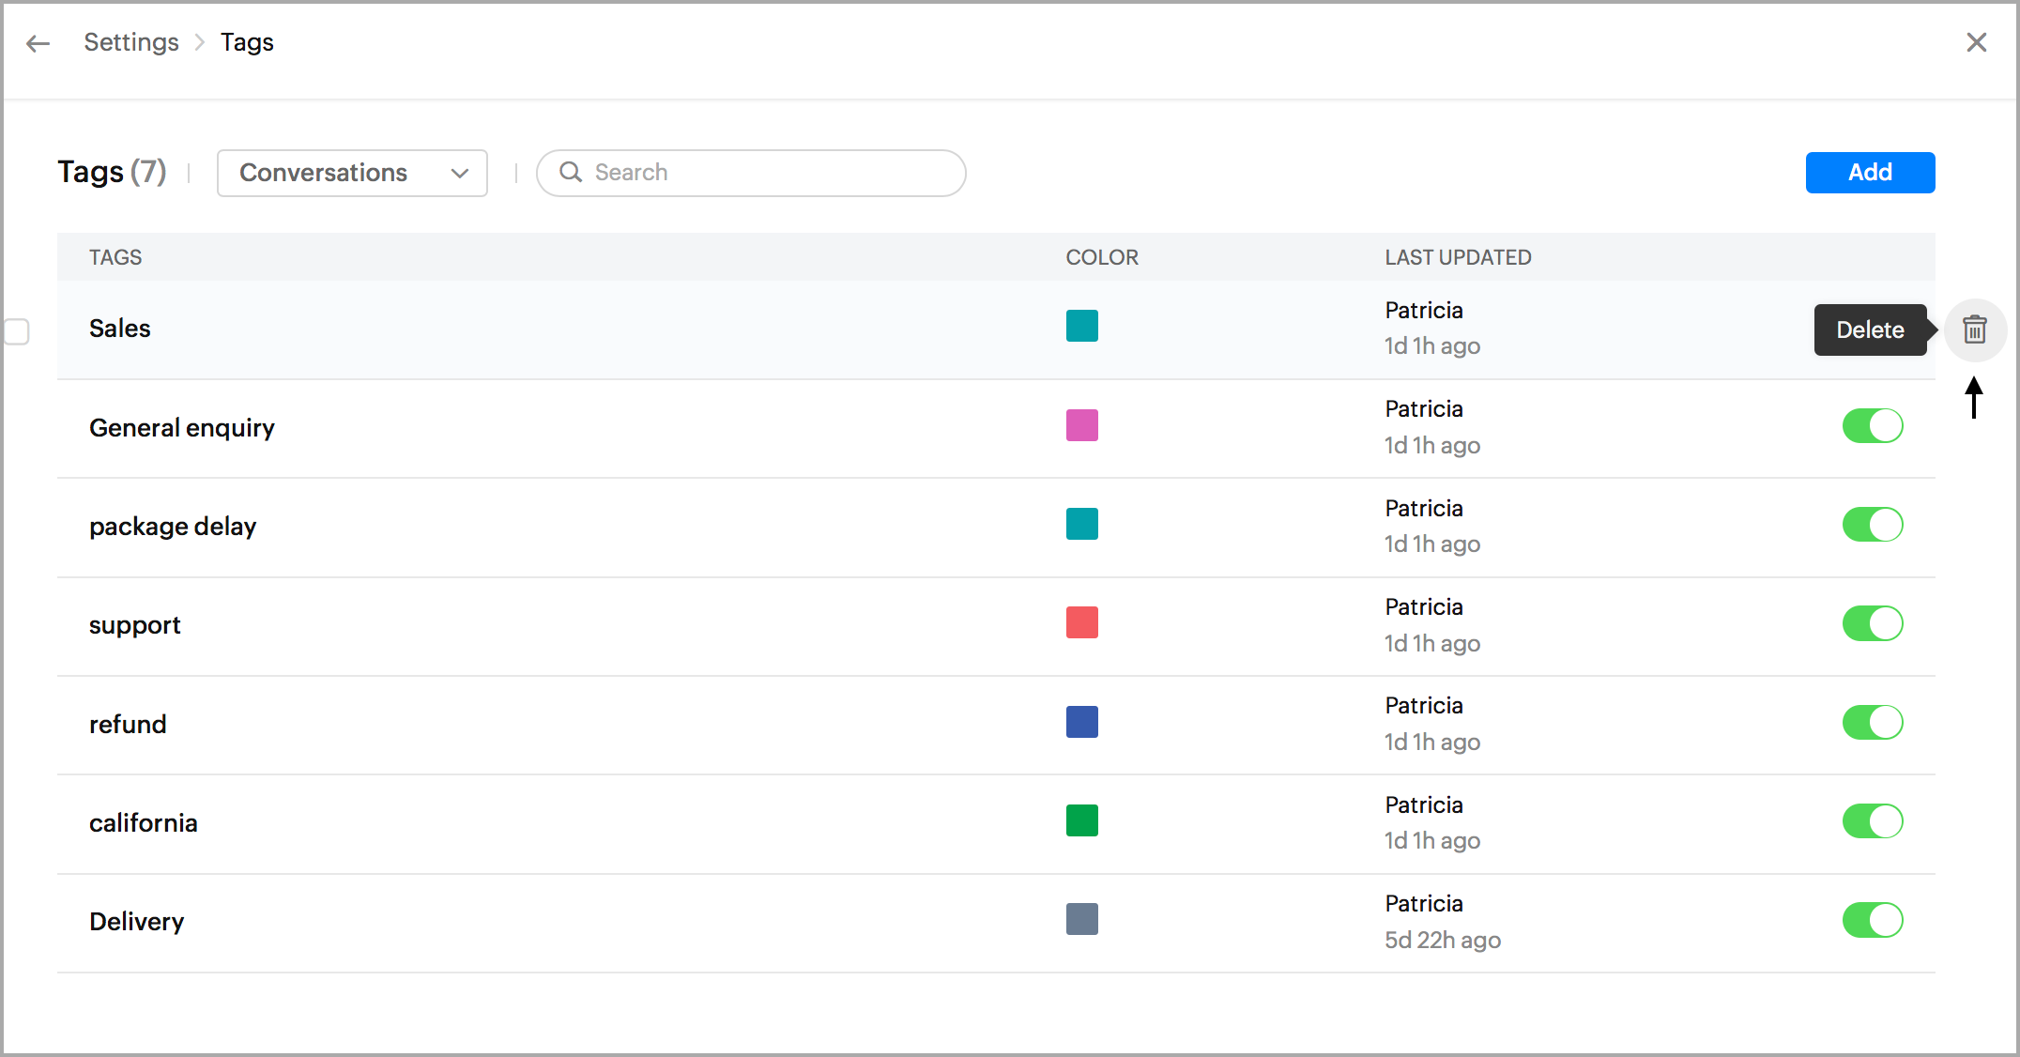Click the Tags breadcrumb item
Screen dimensions: 2020x1057
[247, 42]
